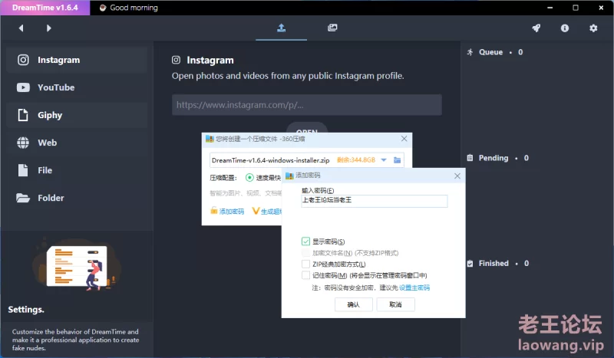Select File in the sidebar
614x358 pixels.
pyautogui.click(x=77, y=170)
